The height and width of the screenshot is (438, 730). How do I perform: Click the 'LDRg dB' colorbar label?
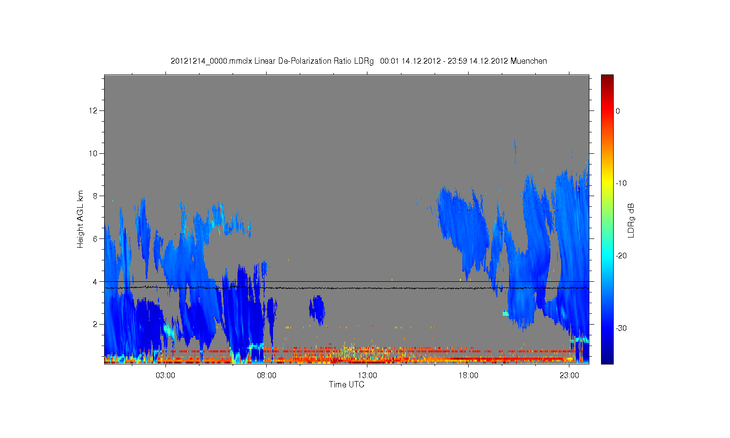[631, 220]
